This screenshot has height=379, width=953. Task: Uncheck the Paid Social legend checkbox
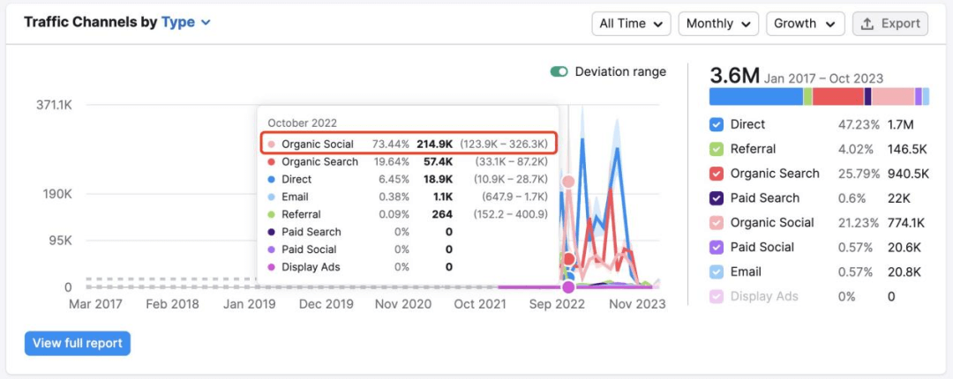(x=717, y=247)
